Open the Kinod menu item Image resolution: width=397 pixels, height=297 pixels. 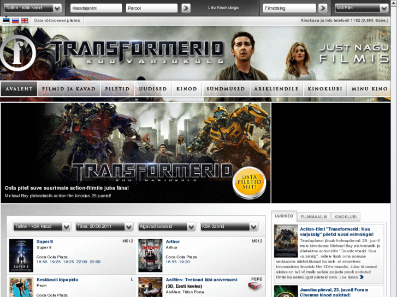click(x=187, y=89)
